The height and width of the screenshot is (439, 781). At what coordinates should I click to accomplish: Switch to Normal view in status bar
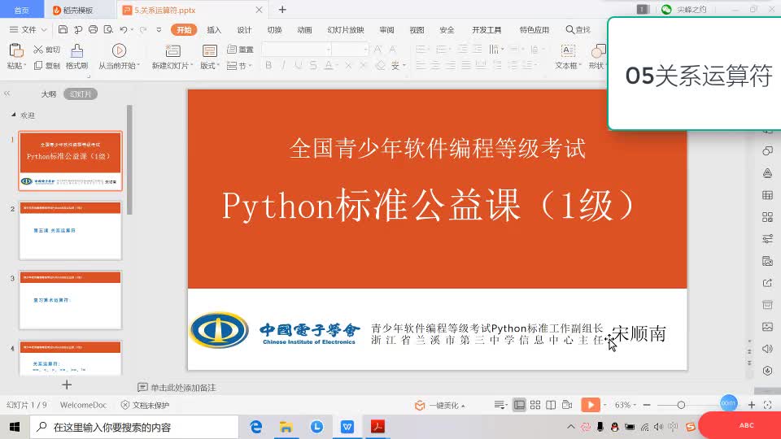[519, 405]
